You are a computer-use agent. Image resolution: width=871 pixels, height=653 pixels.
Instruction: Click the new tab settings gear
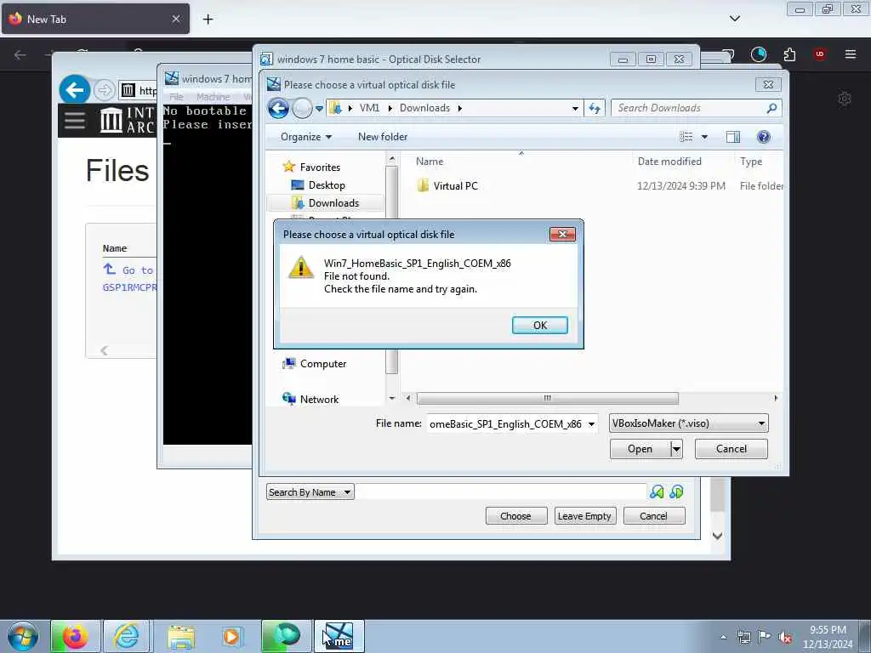[x=845, y=99]
